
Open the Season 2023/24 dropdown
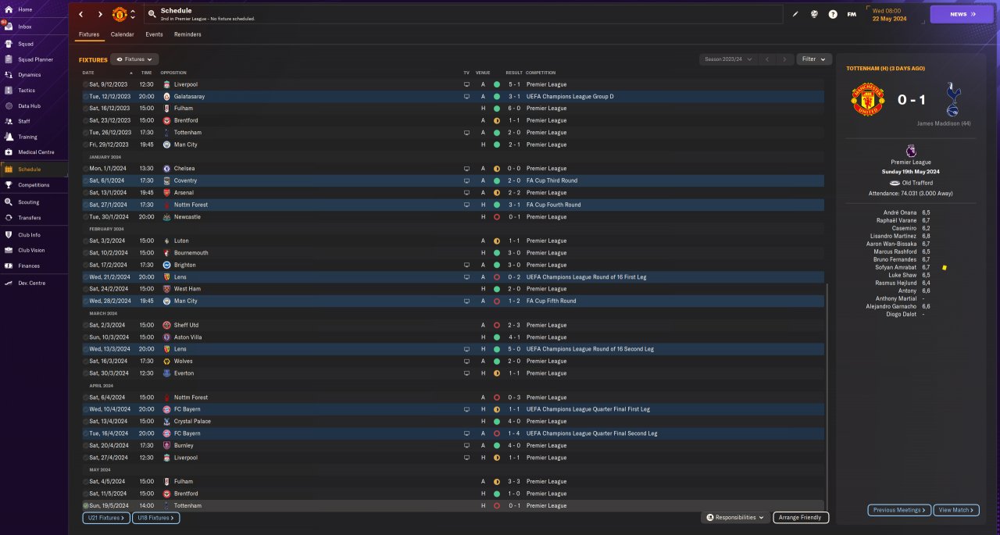tap(728, 59)
